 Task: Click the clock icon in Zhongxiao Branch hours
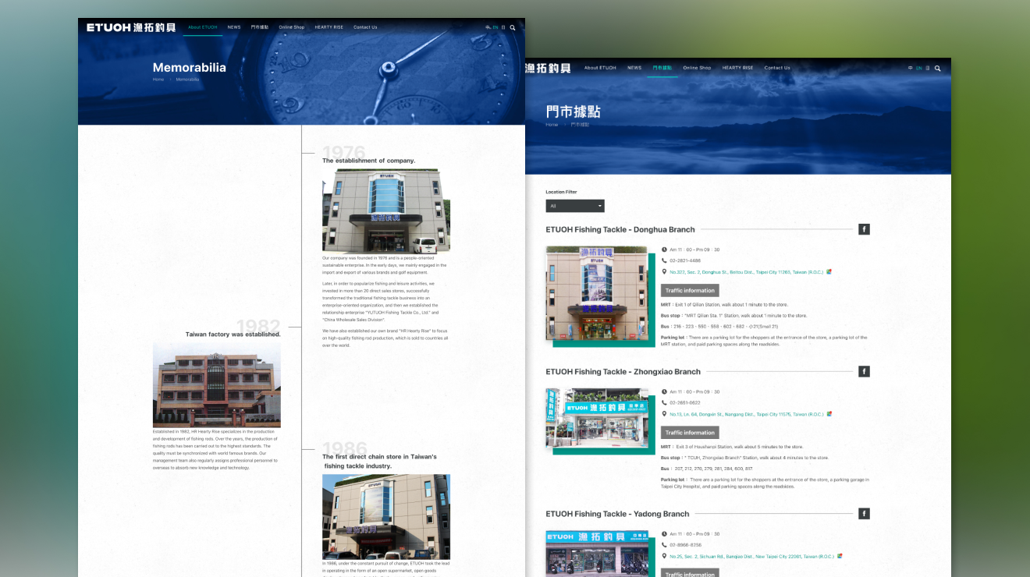[x=664, y=391]
